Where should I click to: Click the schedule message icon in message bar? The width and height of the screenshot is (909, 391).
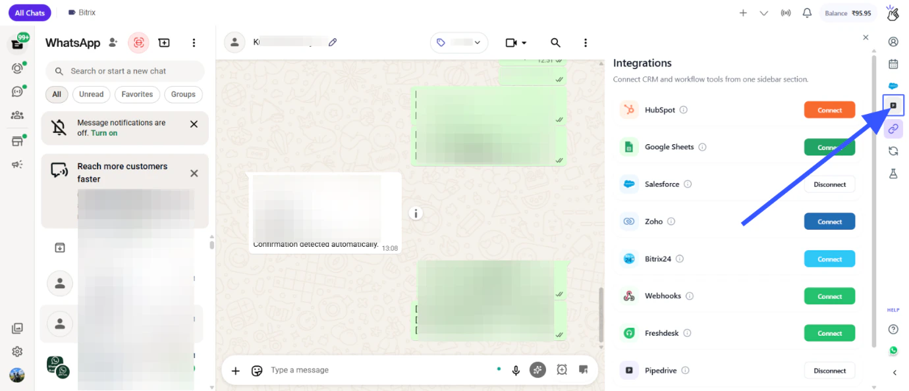[x=562, y=370]
